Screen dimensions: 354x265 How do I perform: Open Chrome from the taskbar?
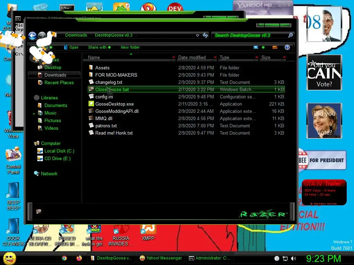64,258
